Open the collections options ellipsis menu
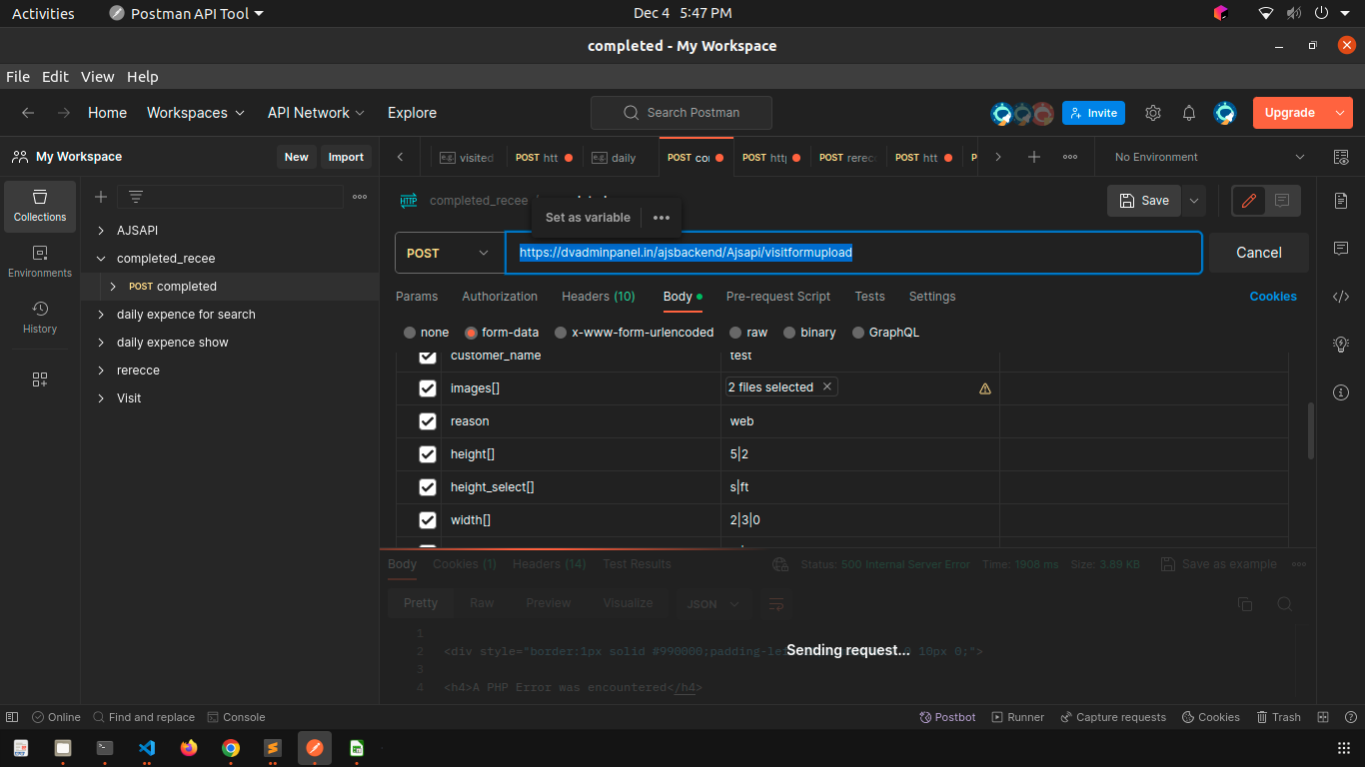The image size is (1365, 767). point(360,197)
